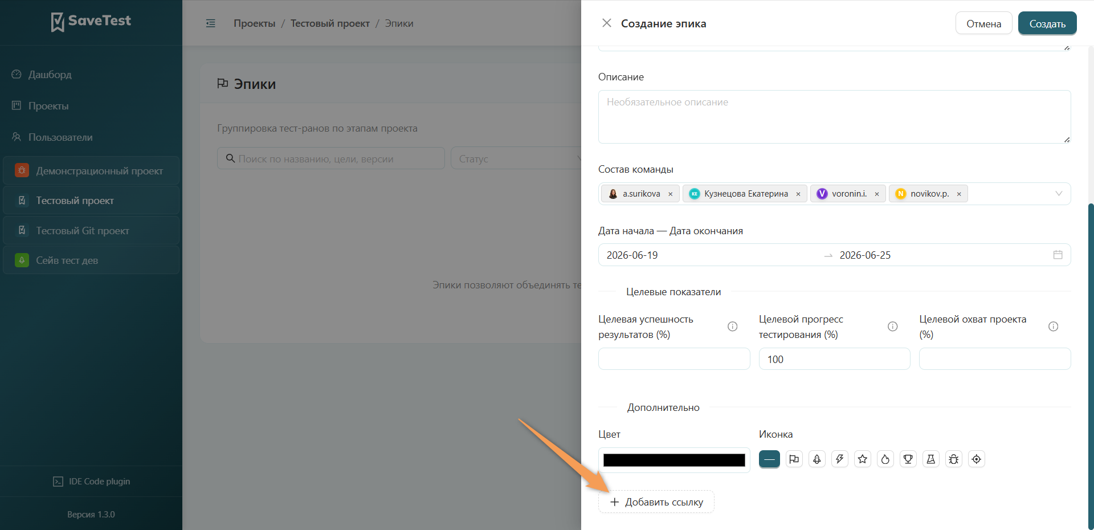Open calendar icon in date range
This screenshot has height=530, width=1094.
[1058, 255]
